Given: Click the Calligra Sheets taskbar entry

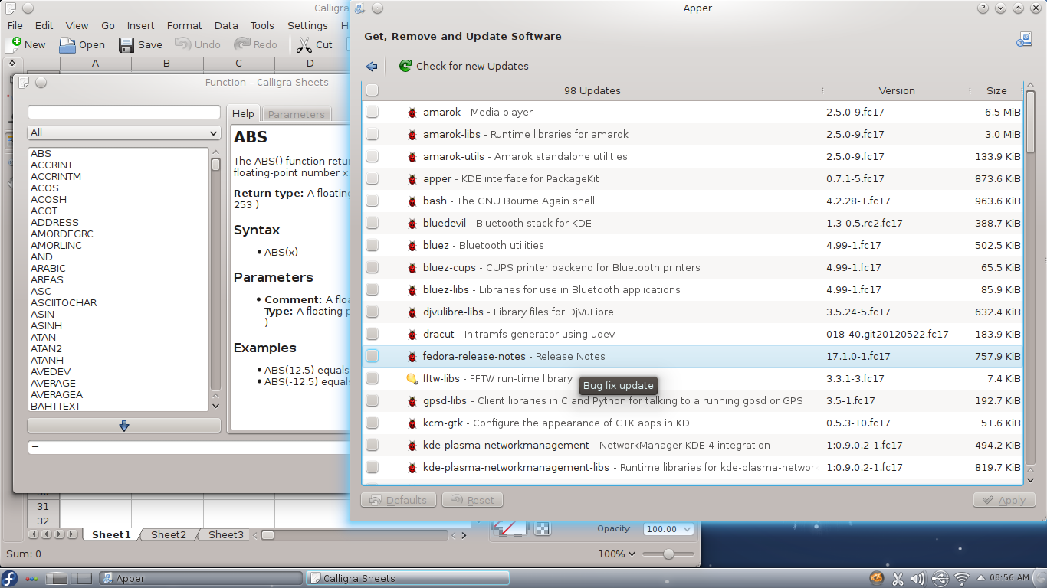Looking at the screenshot, I should point(407,579).
